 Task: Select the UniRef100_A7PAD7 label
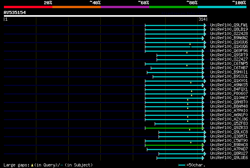[229, 149]
